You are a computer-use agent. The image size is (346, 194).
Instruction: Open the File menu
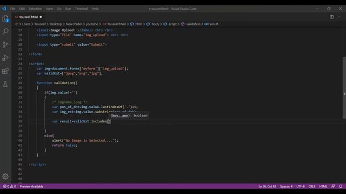point(12,9)
